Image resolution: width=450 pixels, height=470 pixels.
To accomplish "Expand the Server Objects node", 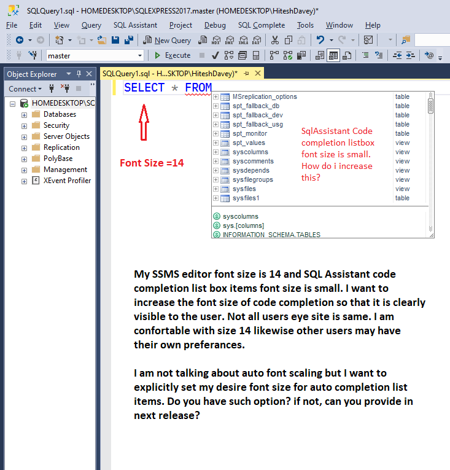I will coord(25,137).
